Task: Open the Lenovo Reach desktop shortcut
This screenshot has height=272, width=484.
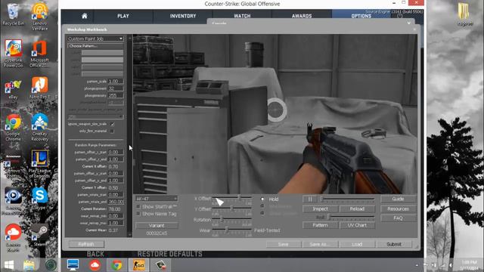Action: 13,238
